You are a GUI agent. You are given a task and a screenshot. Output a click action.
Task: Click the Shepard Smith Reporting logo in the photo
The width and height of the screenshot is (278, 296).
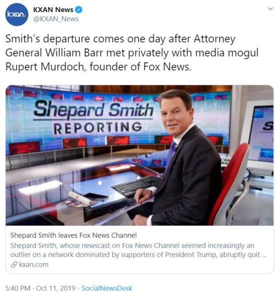[94, 117]
